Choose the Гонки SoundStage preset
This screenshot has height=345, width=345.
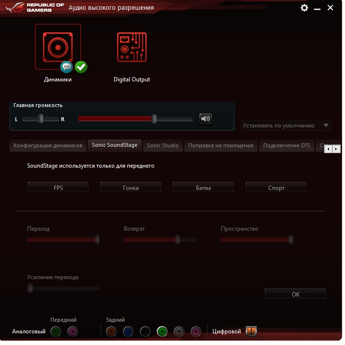click(131, 188)
